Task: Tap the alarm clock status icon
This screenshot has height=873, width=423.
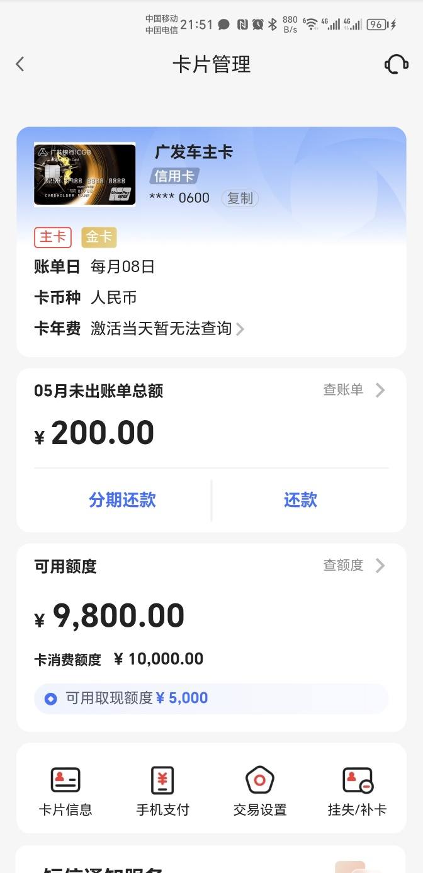Action: 258,25
